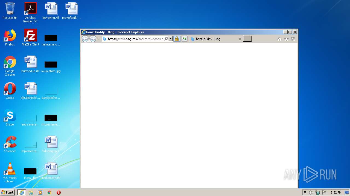Open the IE Tools gear menu
The height and width of the screenshot is (196, 350).
pos(293,39)
